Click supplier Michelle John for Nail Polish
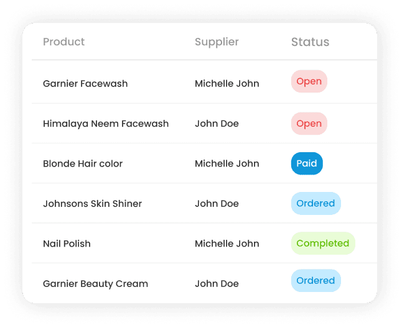Screen dimensions: 402x328 coord(227,244)
